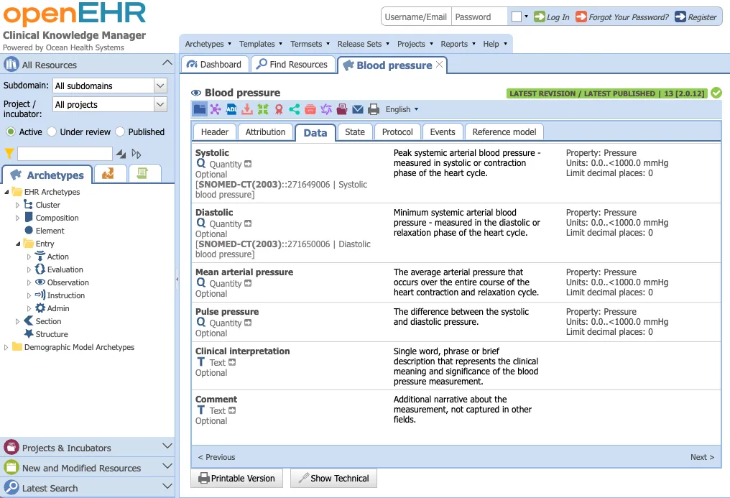Open the email icon in the toolbar

coord(356,109)
